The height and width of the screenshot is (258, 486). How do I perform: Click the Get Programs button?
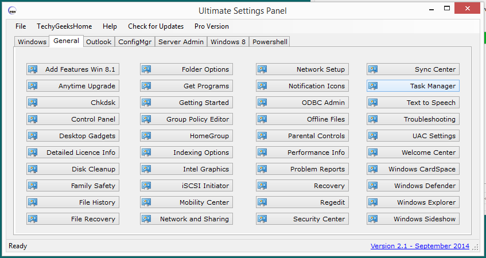pos(186,86)
